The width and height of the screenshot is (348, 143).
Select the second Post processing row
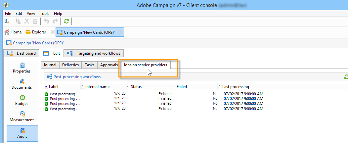click(154, 99)
